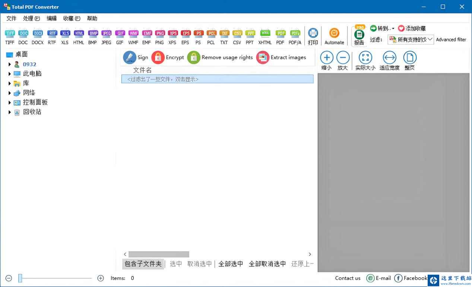Increase thumbnail size with plus button
Viewport: 472px width, 287px height.
click(x=101, y=278)
